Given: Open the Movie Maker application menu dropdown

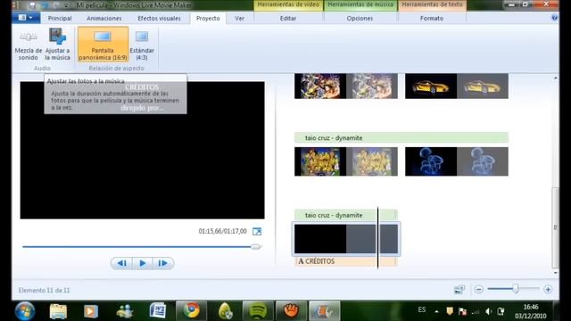Looking at the screenshot, I should click(26, 18).
